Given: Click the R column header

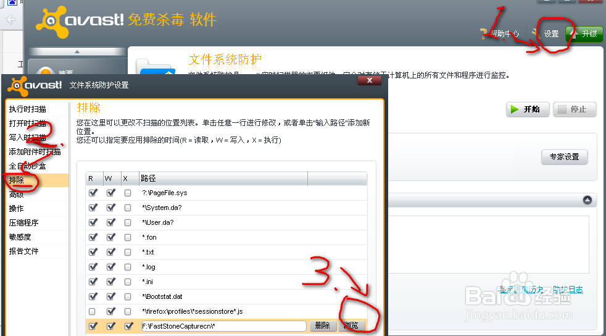Looking at the screenshot, I should point(94,178).
